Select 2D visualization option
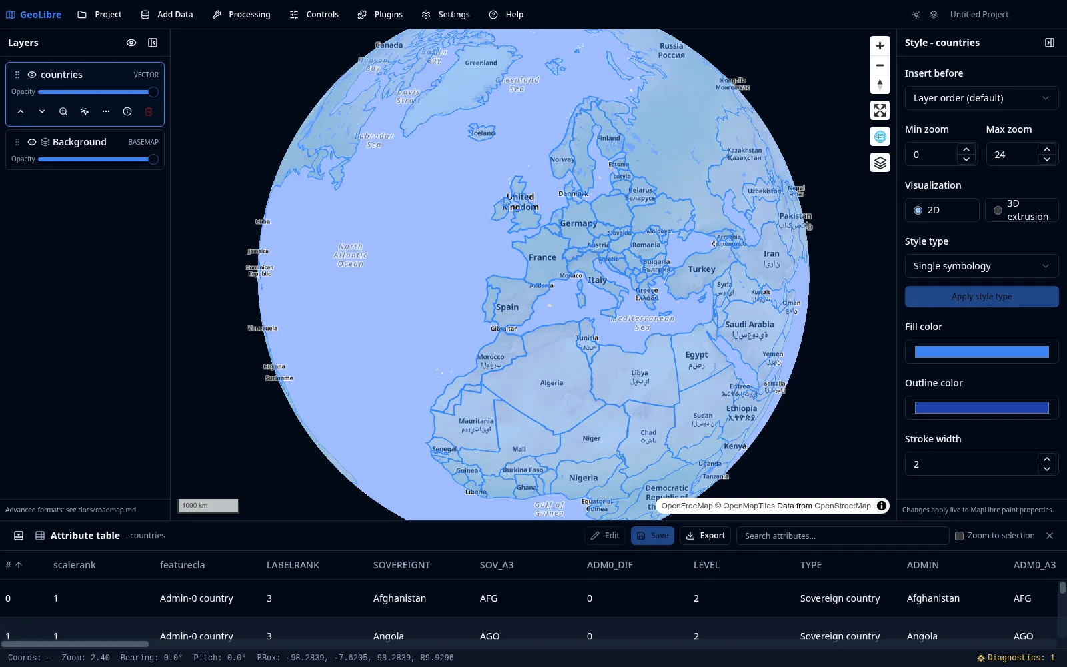This screenshot has height=667, width=1067. click(x=942, y=210)
